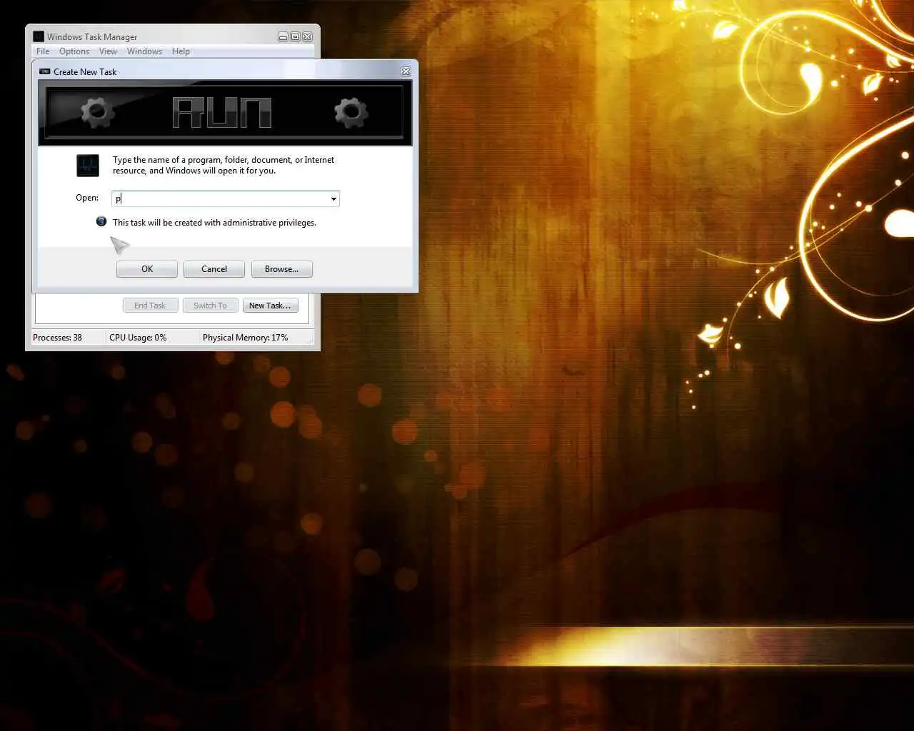Click End Task button in Task Manager
The height and width of the screenshot is (731, 914).
(x=150, y=306)
